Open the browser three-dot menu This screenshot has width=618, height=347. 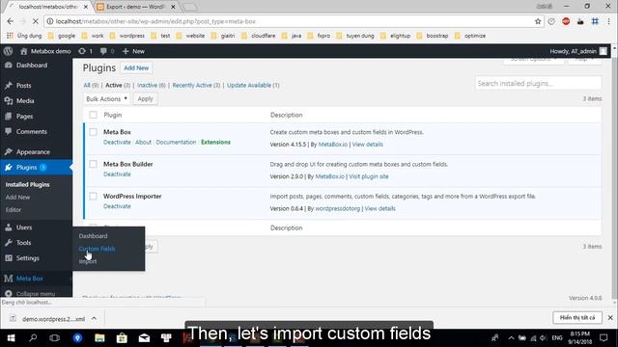[x=609, y=21]
